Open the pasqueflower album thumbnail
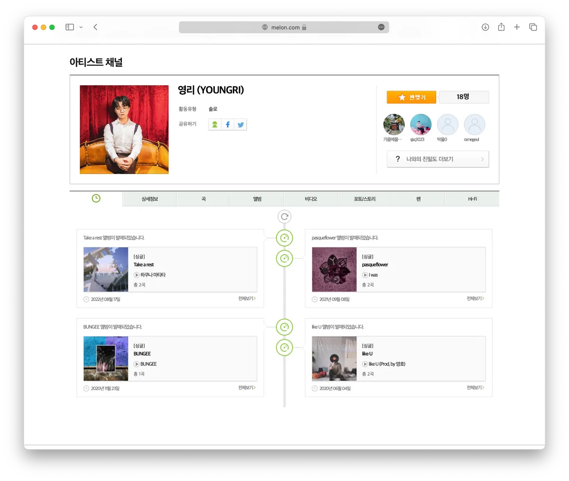The width and height of the screenshot is (569, 481). click(x=334, y=269)
